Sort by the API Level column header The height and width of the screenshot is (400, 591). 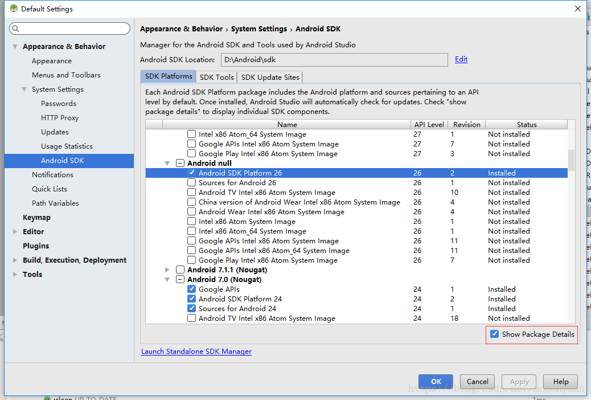(429, 125)
